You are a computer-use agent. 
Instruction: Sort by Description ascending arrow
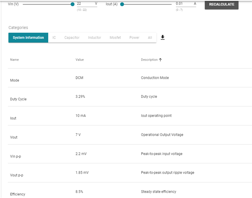click(160, 60)
